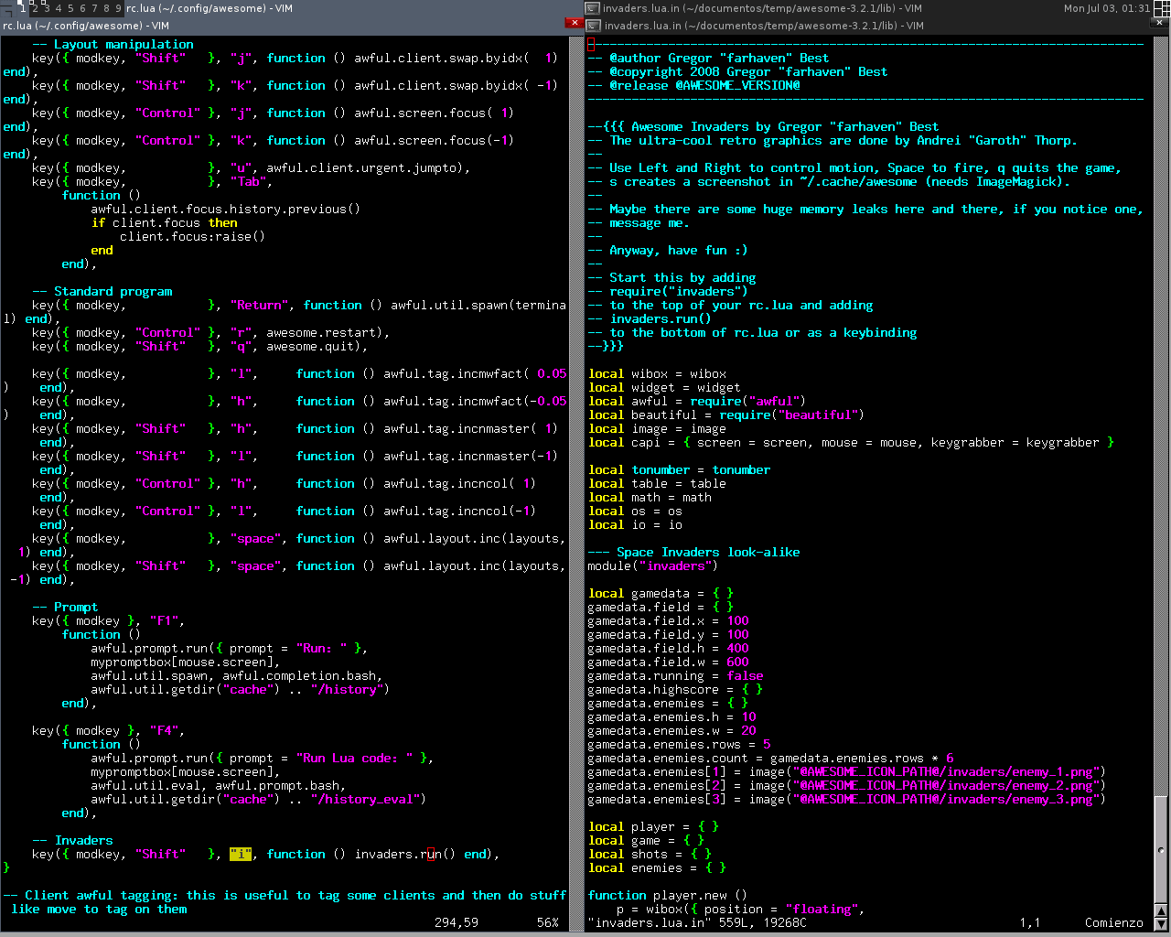
Task: Click 'local beautiful = require("beautiful")' line
Action: [726, 415]
